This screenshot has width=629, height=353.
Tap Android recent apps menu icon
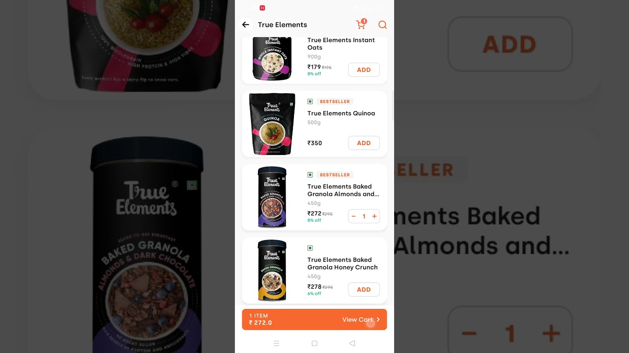pyautogui.click(x=277, y=343)
